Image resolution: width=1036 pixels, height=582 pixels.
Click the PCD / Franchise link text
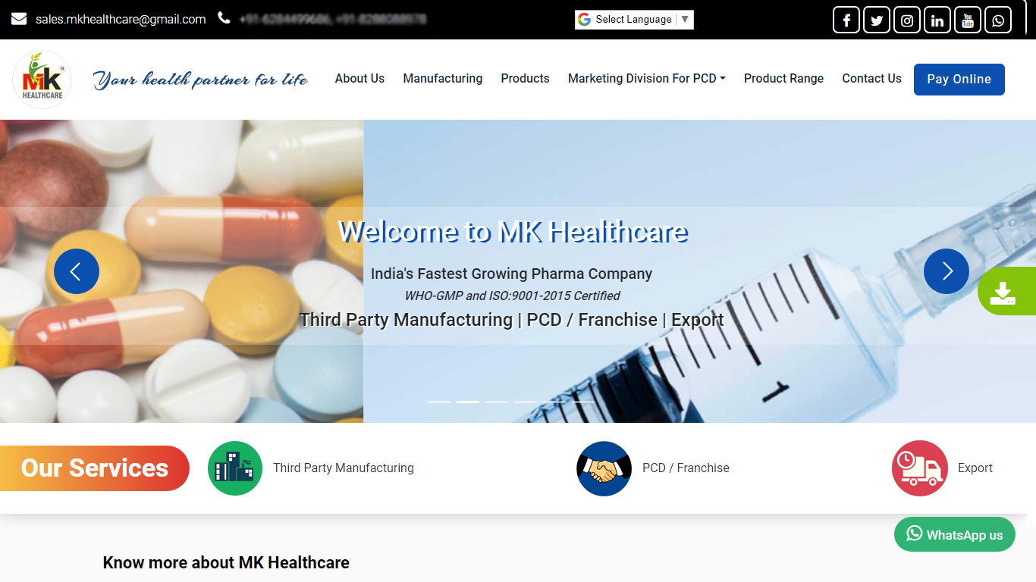coord(686,468)
